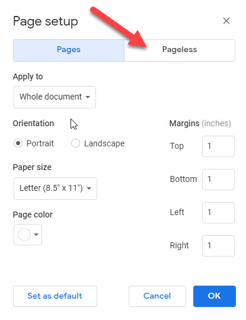The image size is (246, 320).
Task: Click the arrow beside the page color circle
Action: 36,235
